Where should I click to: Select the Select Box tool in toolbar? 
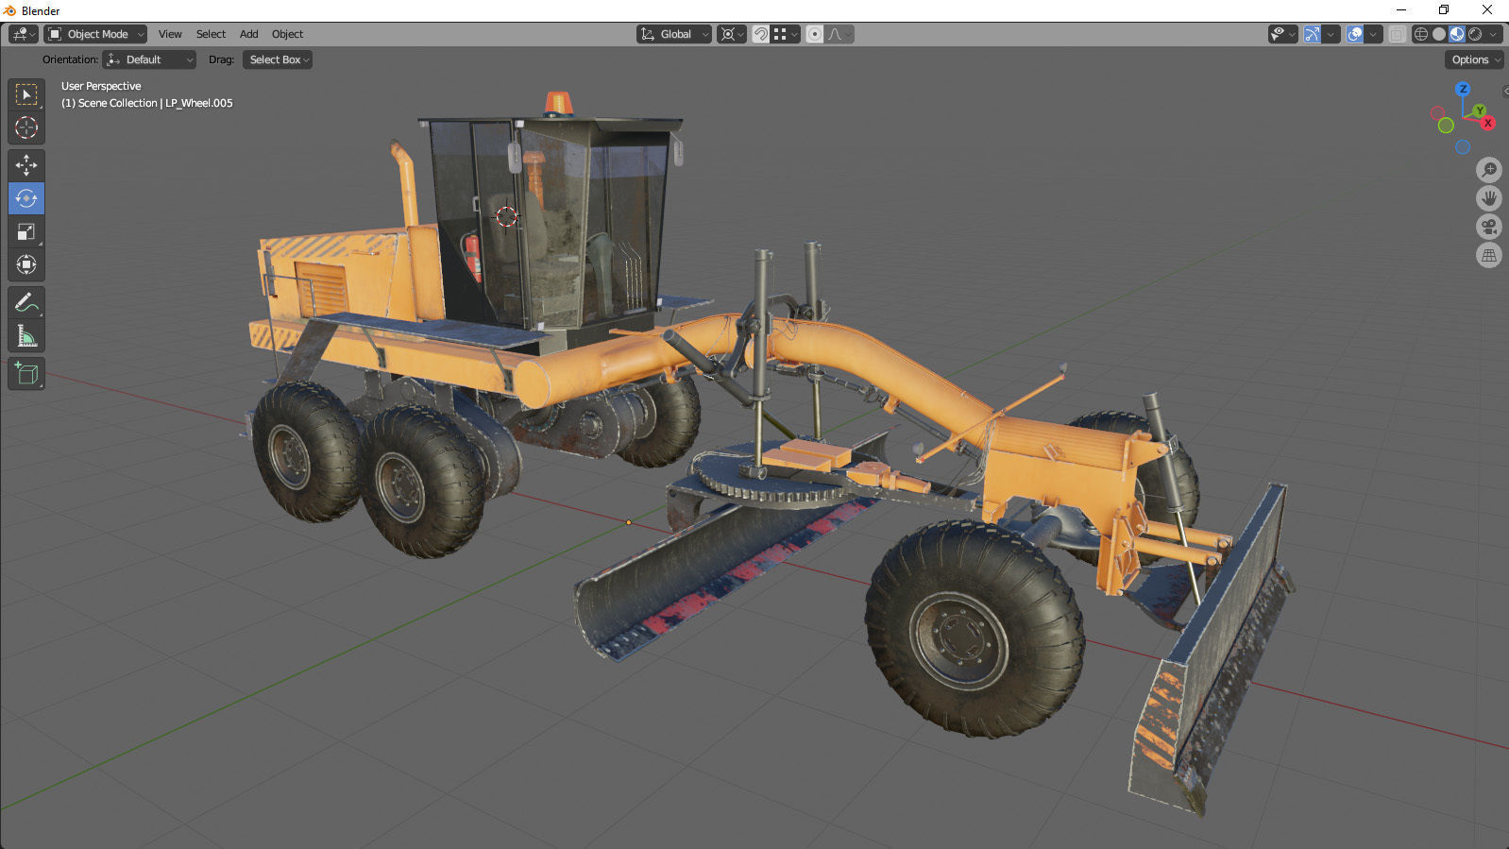(26, 94)
